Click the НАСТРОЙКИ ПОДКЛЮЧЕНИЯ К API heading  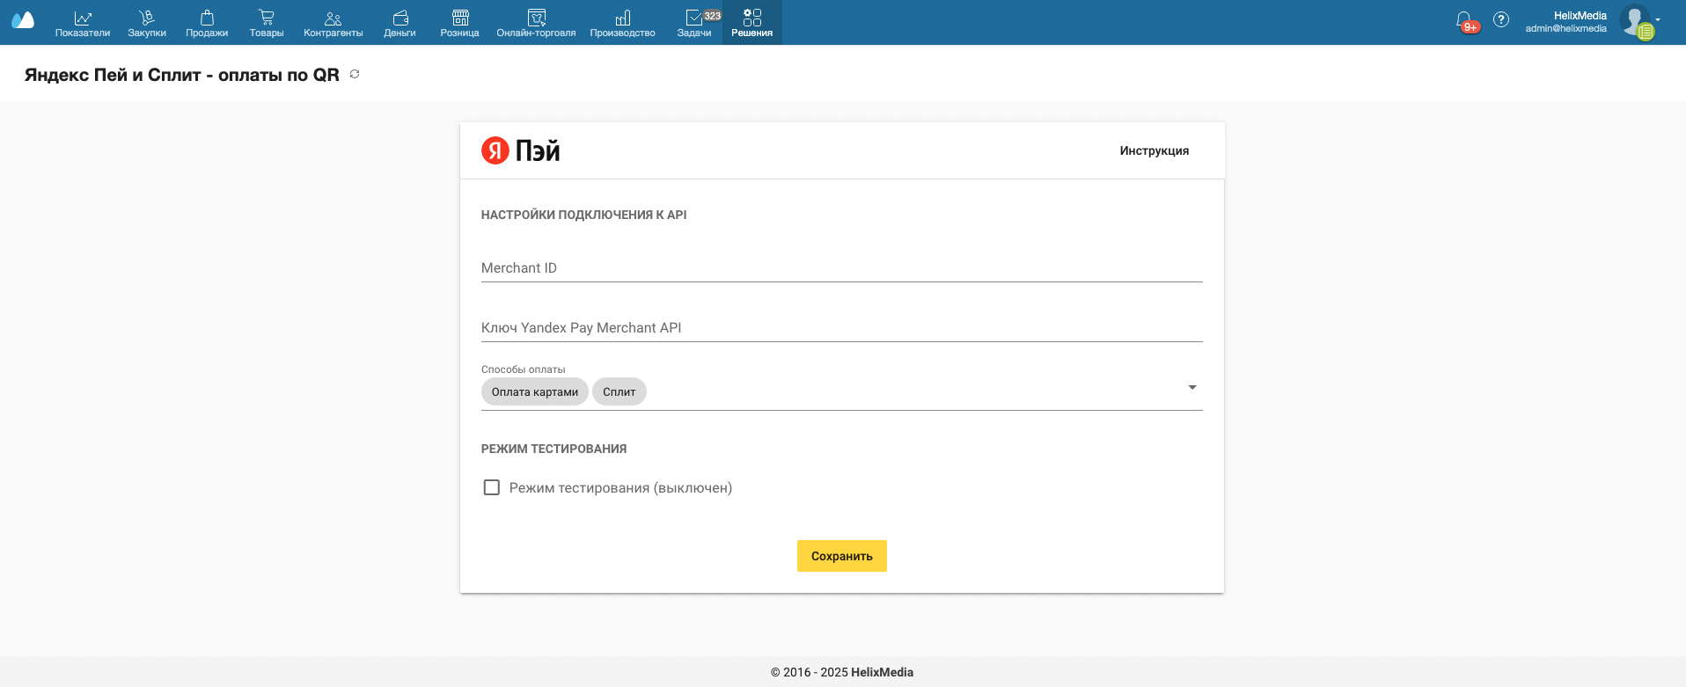pos(584,215)
